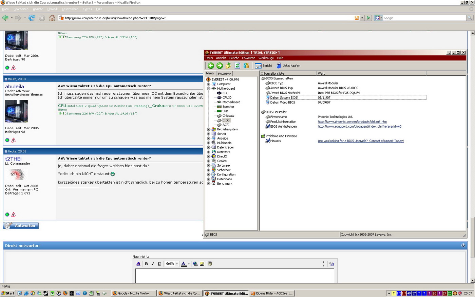475x297 pixels.
Task: Click EVEREST users toolbar icon
Action: tap(246, 66)
